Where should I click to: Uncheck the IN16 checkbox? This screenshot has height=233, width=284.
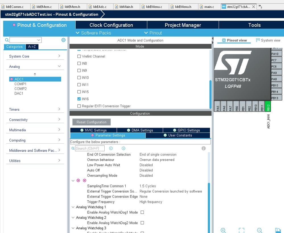(79, 99)
